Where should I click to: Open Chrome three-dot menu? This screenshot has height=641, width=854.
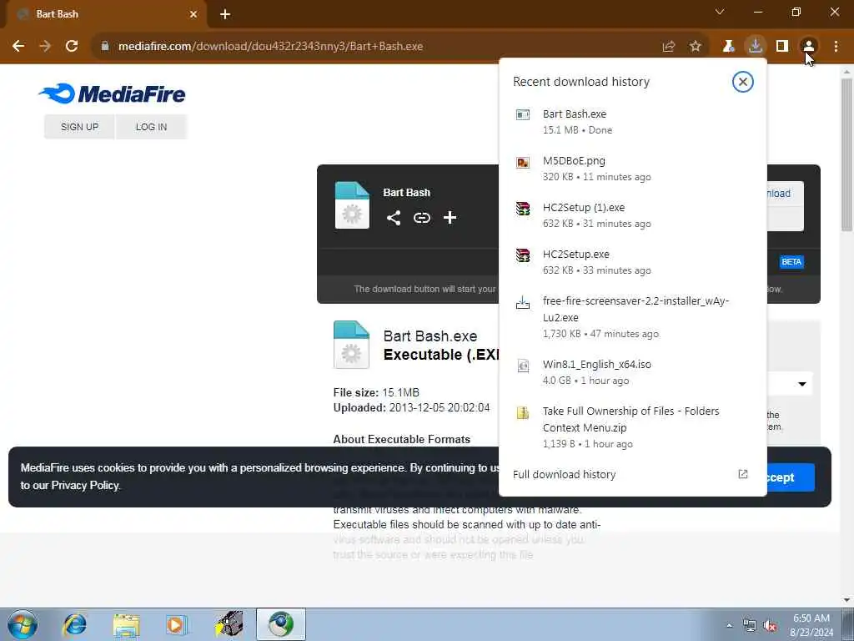[836, 47]
